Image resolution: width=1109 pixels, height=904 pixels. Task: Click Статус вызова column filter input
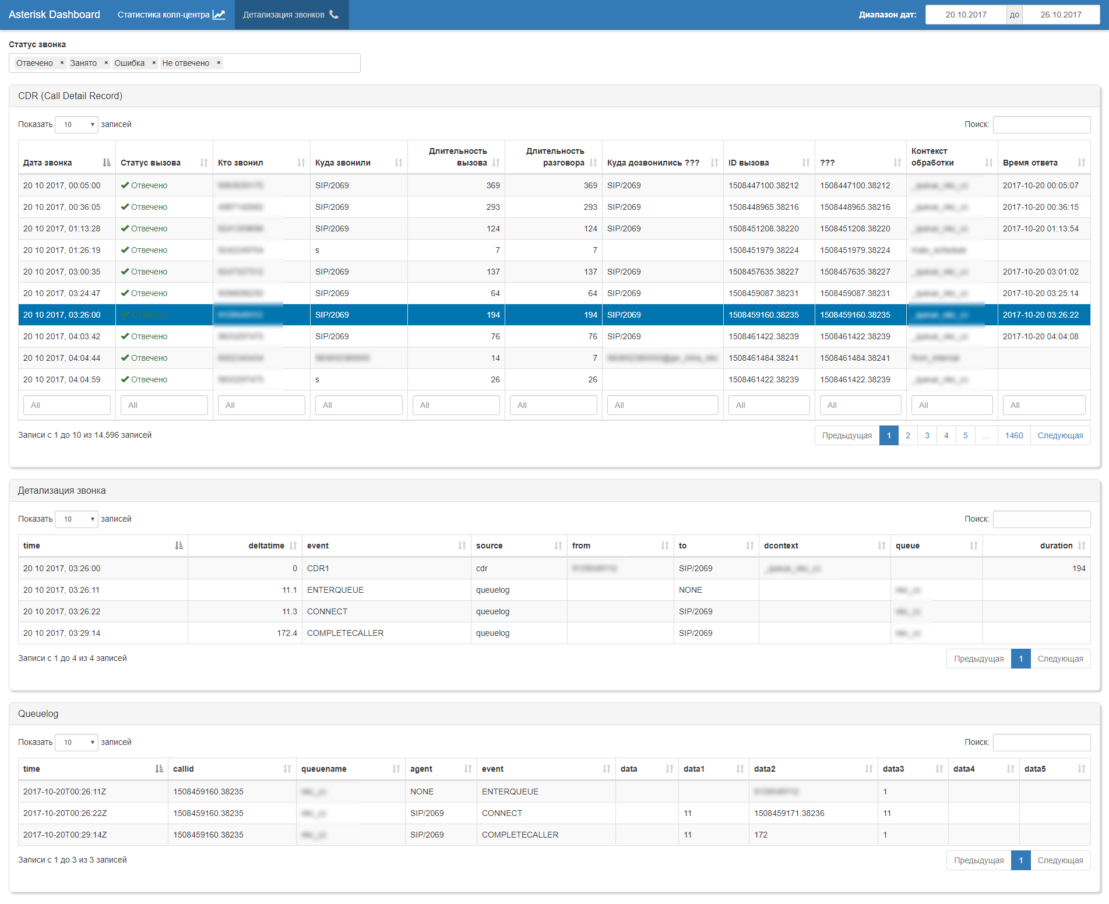(x=164, y=405)
